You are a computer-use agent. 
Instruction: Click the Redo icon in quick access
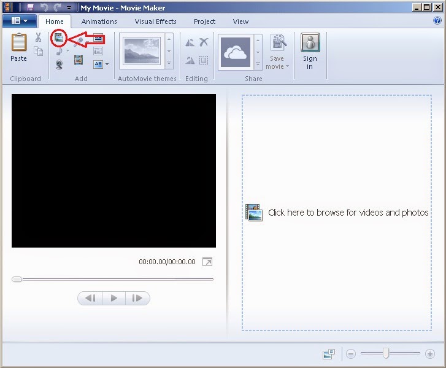point(58,7)
